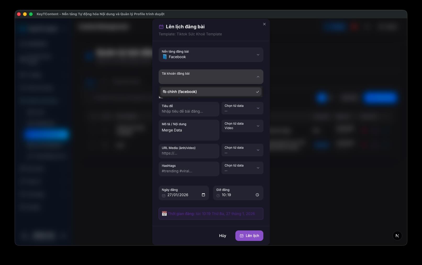Image resolution: width=422 pixels, height=265 pixels.
Task: Open Chọn từ data beside Hashtags
Action: 242,168
